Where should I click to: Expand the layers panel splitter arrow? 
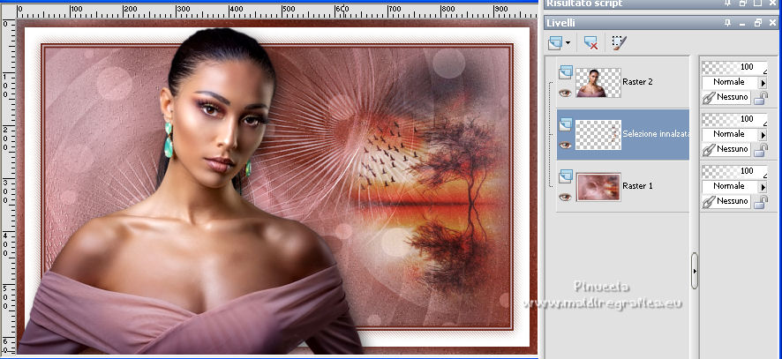click(x=695, y=271)
